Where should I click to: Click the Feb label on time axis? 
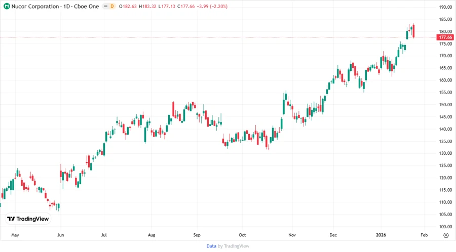[424, 235]
